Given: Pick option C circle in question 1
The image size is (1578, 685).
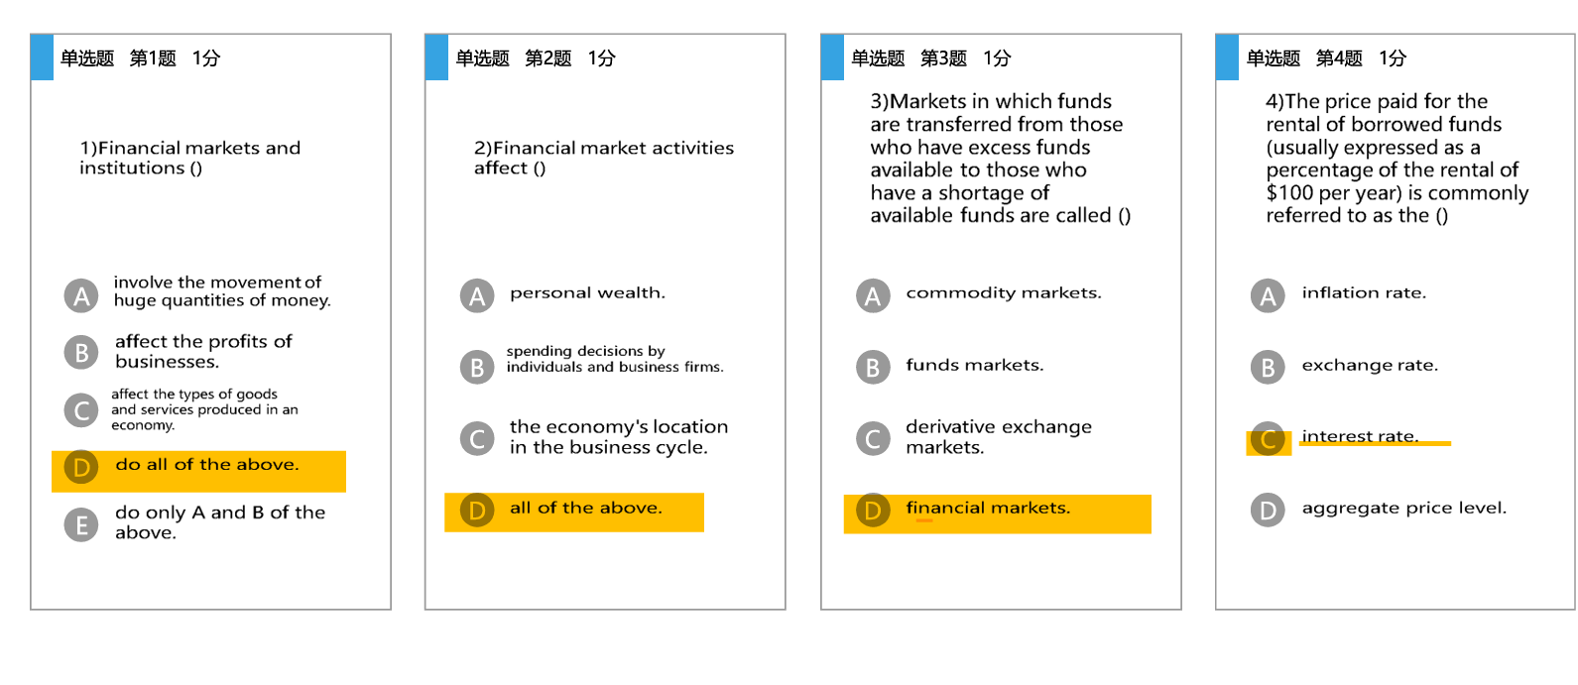Looking at the screenshot, I should tap(81, 410).
